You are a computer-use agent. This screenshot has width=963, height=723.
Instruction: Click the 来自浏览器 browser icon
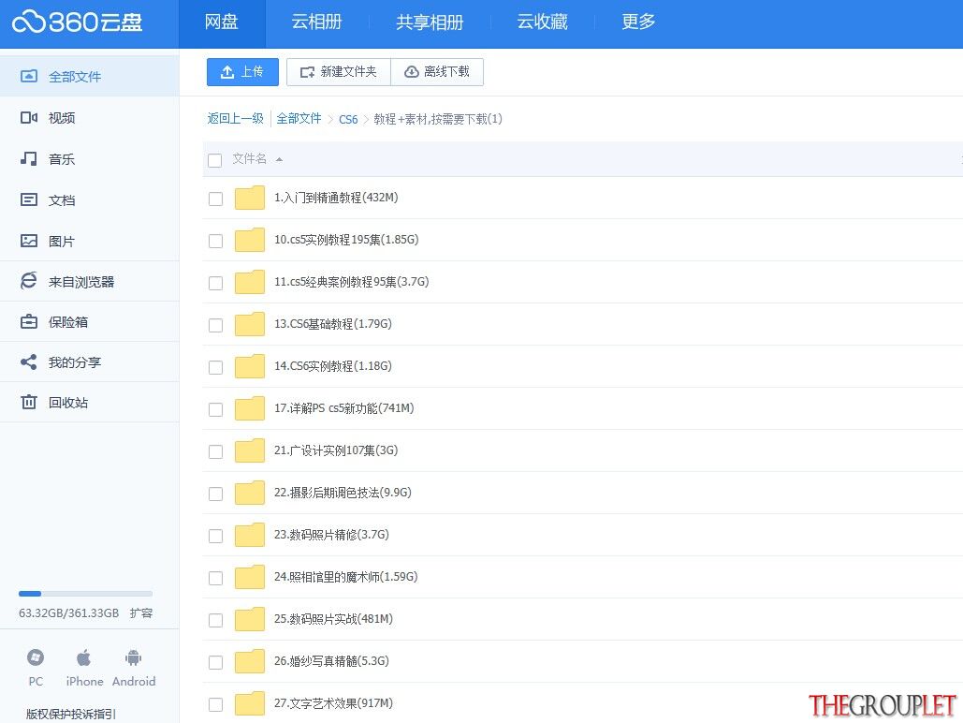tap(29, 281)
